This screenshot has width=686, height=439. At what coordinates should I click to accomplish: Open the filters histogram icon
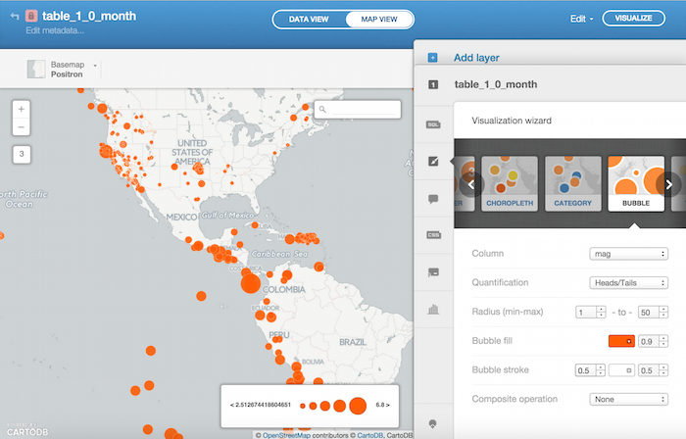433,310
